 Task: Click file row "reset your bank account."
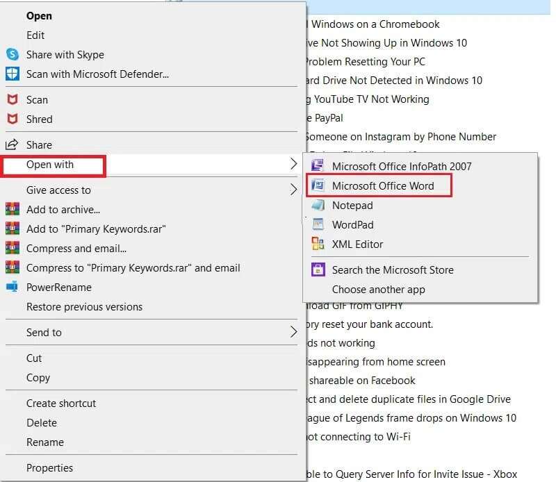tap(370, 324)
